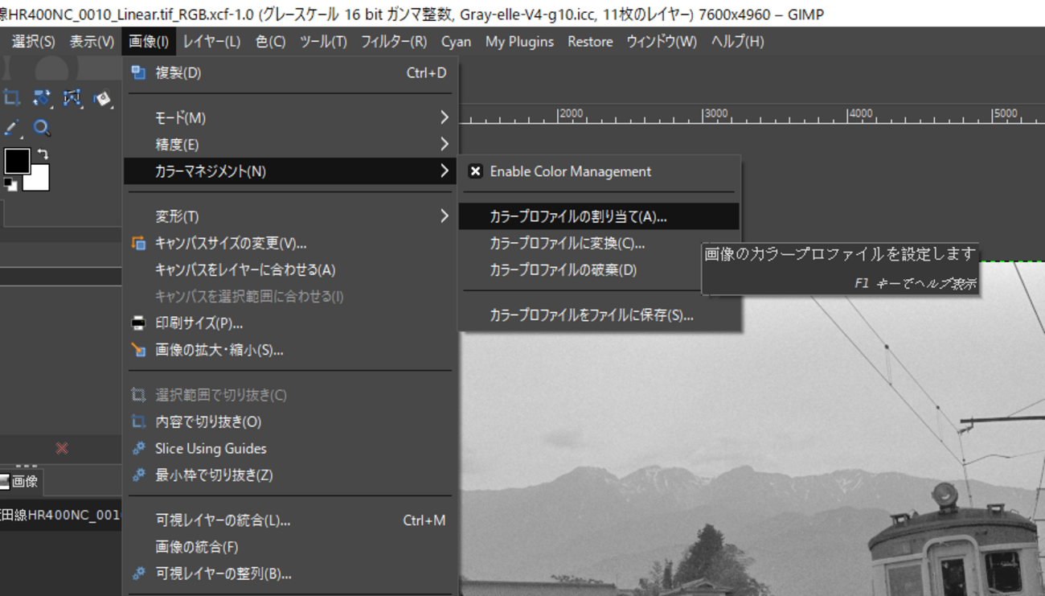
Task: Toggle the Enable Color Management checkbox
Action: [x=476, y=171]
